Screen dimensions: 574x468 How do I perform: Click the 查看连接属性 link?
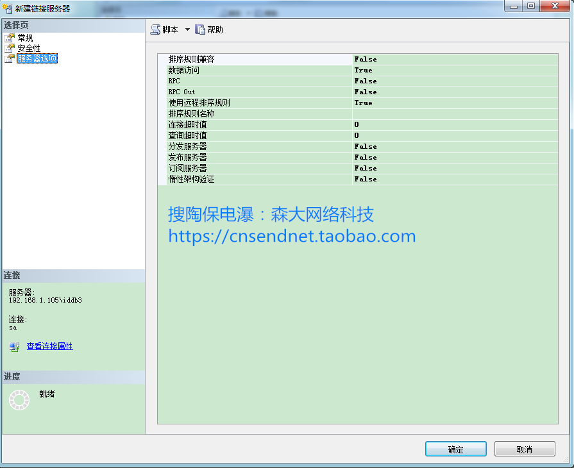coord(50,346)
